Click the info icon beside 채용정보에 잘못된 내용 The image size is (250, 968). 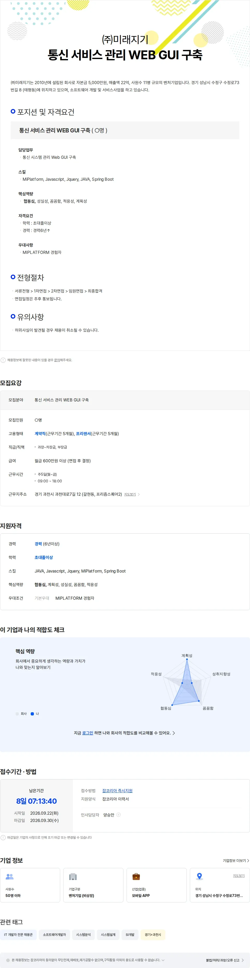click(x=3, y=360)
